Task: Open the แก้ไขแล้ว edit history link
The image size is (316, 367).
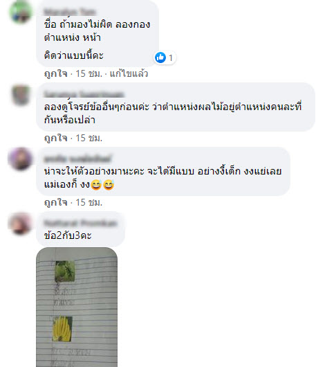Action: 129,73
